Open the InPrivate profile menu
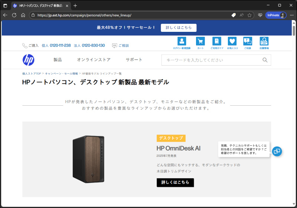The image size is (297, 208). (x=276, y=15)
